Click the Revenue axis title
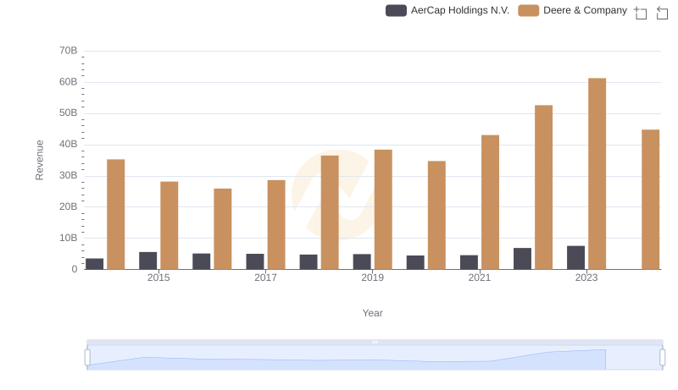The height and width of the screenshot is (390, 678). pyautogui.click(x=39, y=160)
